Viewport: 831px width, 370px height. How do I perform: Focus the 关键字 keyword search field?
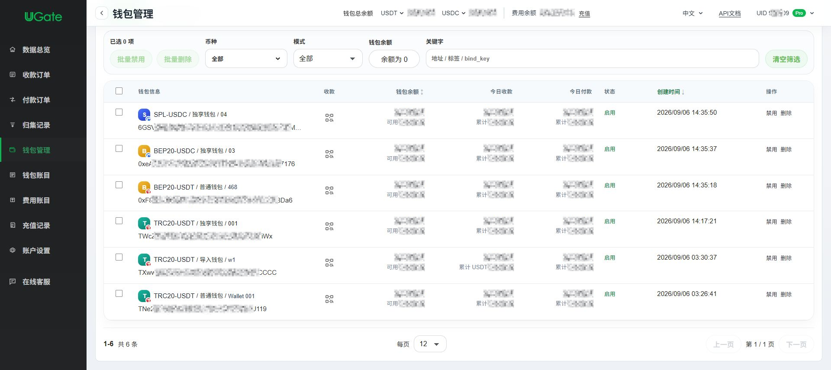click(592, 58)
